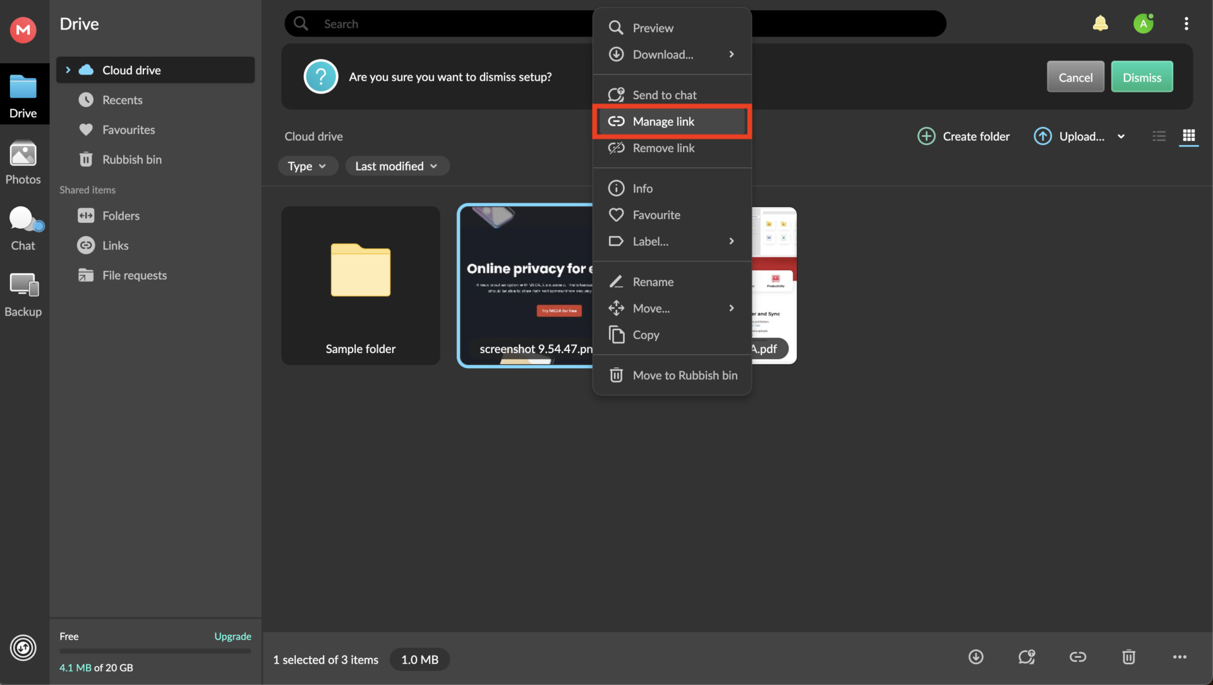Open the Photos section in sidebar

point(23,163)
